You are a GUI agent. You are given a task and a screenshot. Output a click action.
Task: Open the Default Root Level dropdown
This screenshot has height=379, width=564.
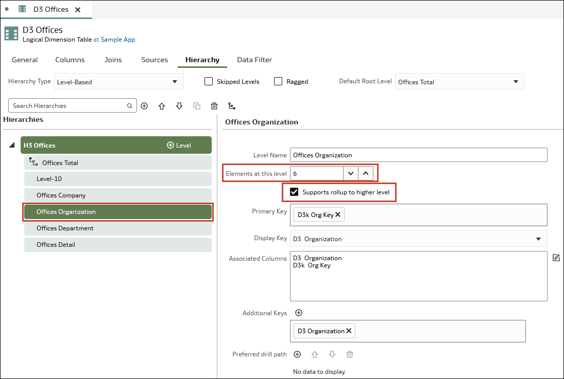[459, 82]
